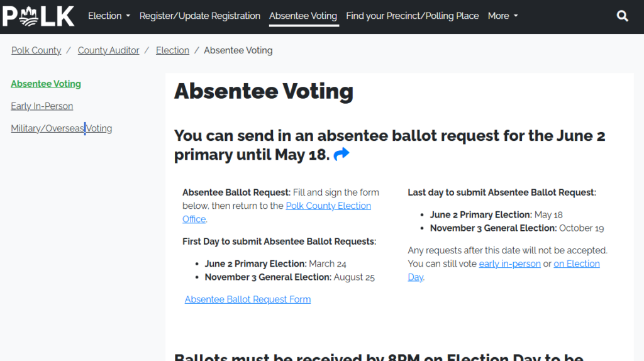644x361 pixels.
Task: Expand the More dropdown menu
Action: point(502,16)
